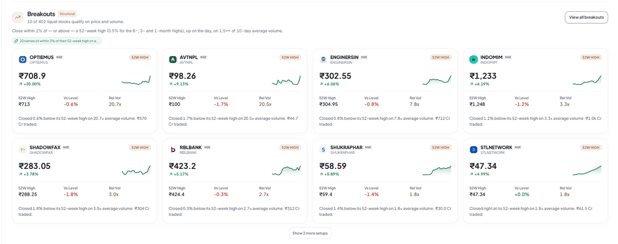
Task: Click the 52W HIGH badge on SHADOWFAX
Action: point(140,147)
